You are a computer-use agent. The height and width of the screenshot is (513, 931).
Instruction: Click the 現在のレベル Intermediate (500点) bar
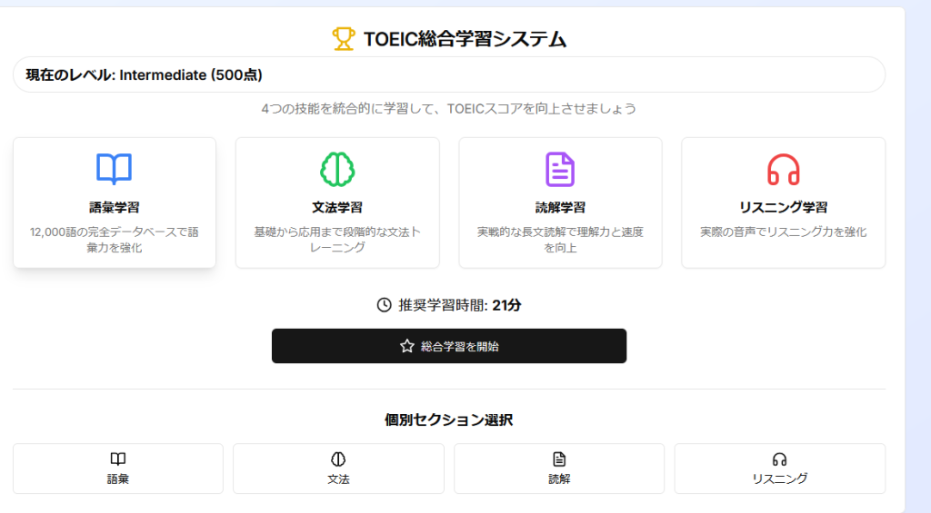pyautogui.click(x=448, y=74)
